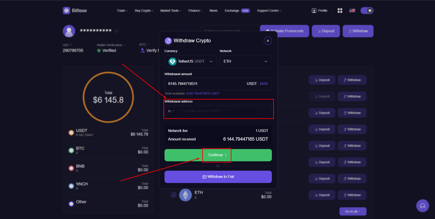Image resolution: width=435 pixels, height=219 pixels.
Task: Expand the Market Tools menu
Action: tap(171, 11)
